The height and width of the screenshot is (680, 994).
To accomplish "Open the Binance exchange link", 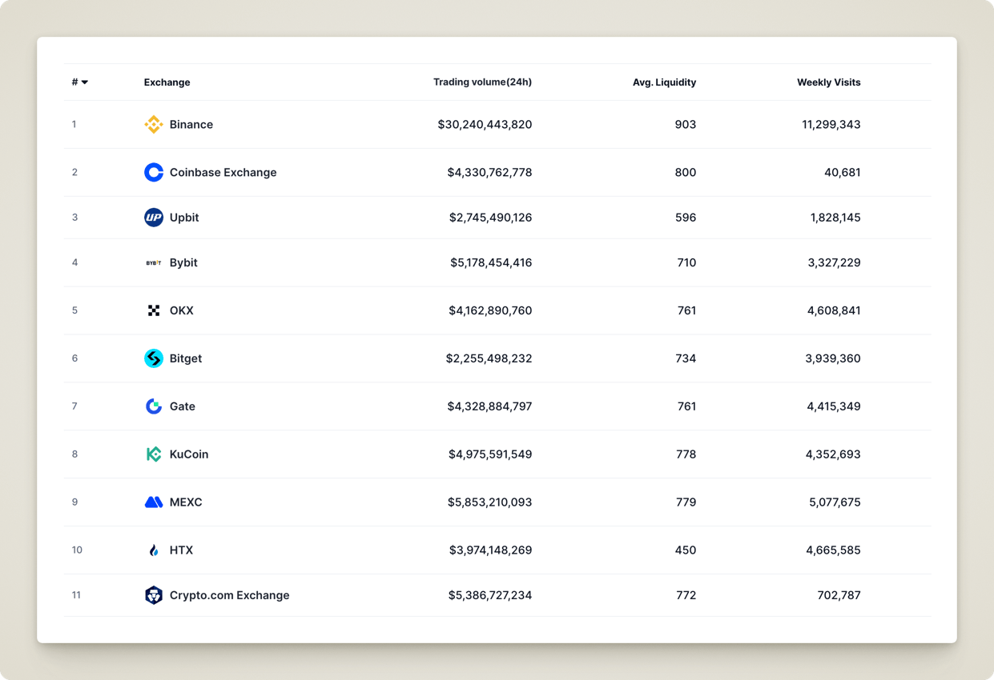I will (x=191, y=125).
